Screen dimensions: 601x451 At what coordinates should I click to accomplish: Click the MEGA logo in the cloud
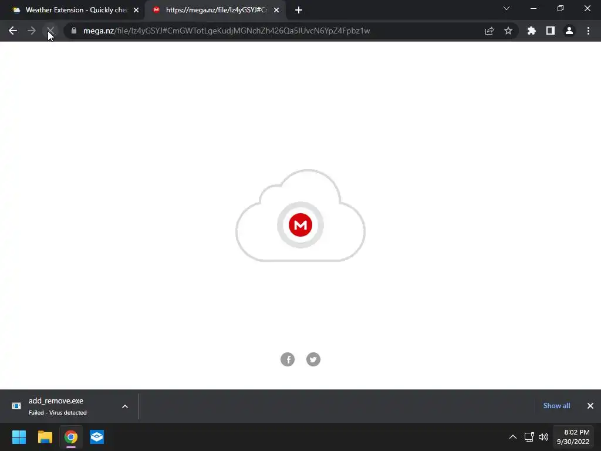(x=300, y=225)
